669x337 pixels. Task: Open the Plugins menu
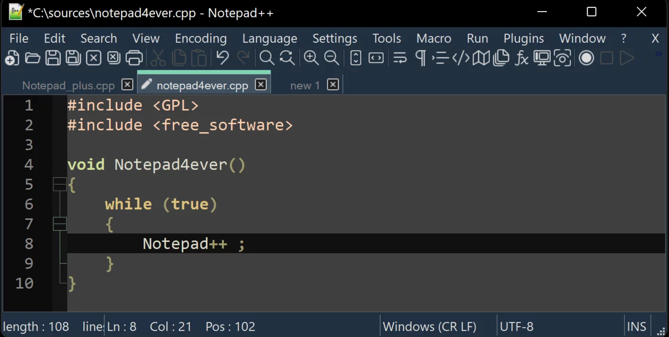(x=523, y=38)
